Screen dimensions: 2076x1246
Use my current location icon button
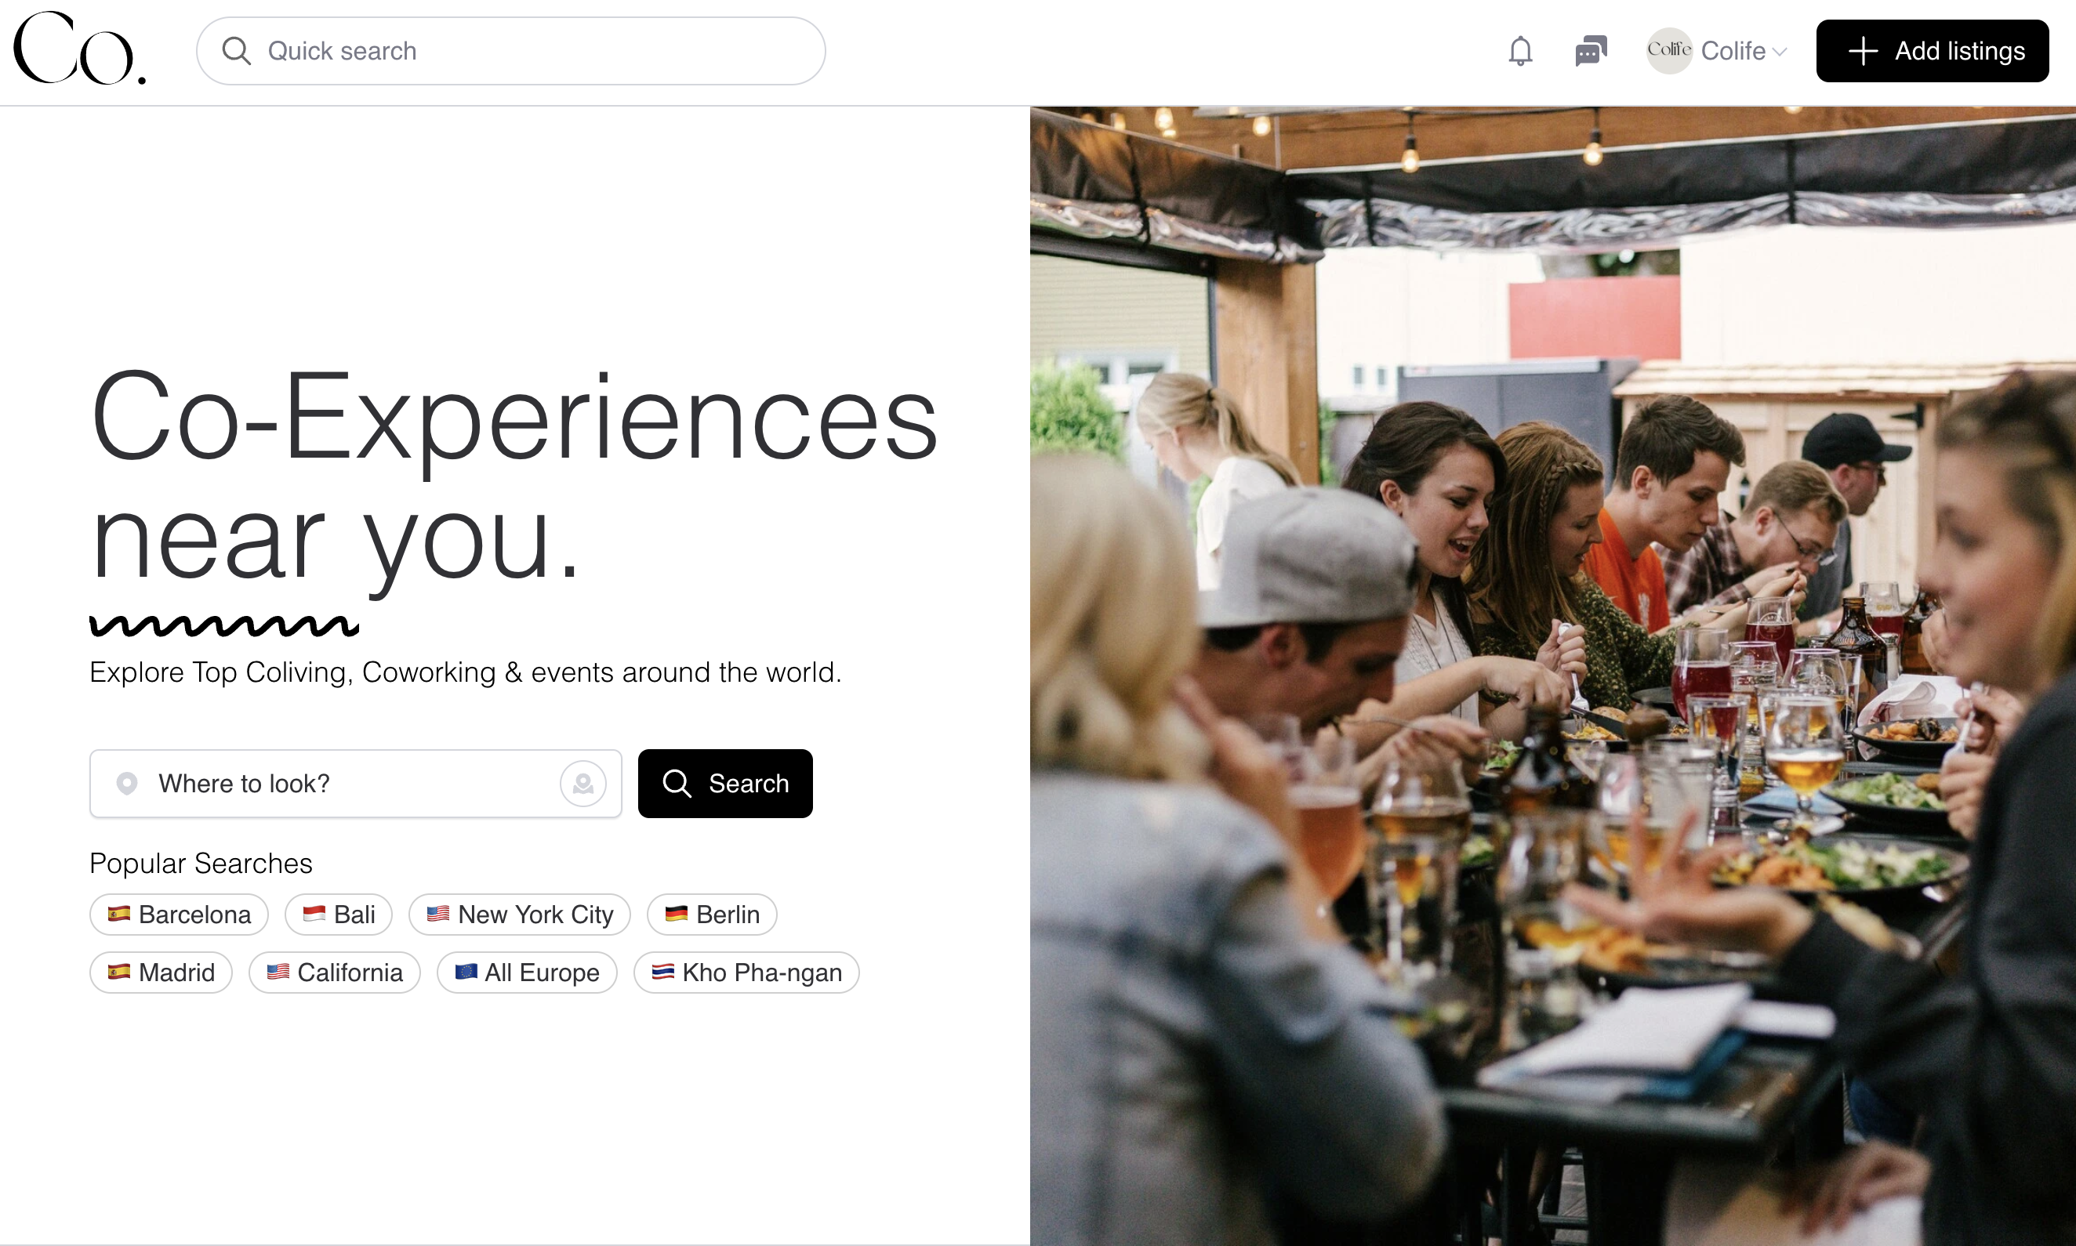[x=583, y=784]
